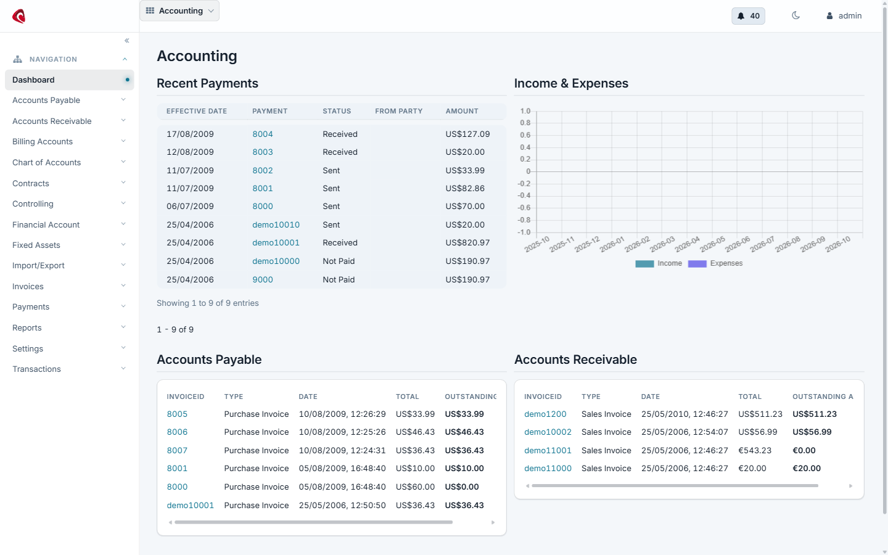888x555 pixels.
Task: Open payment 8004 link
Action: (263, 134)
